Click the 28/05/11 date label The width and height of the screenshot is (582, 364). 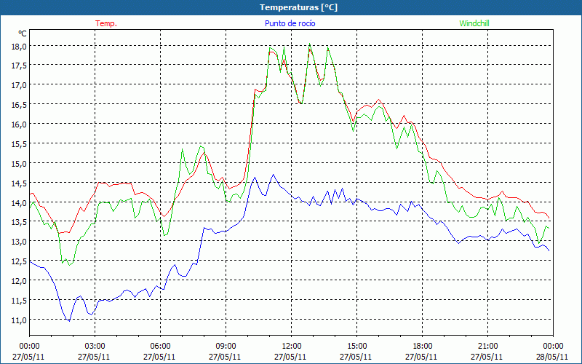[552, 357]
